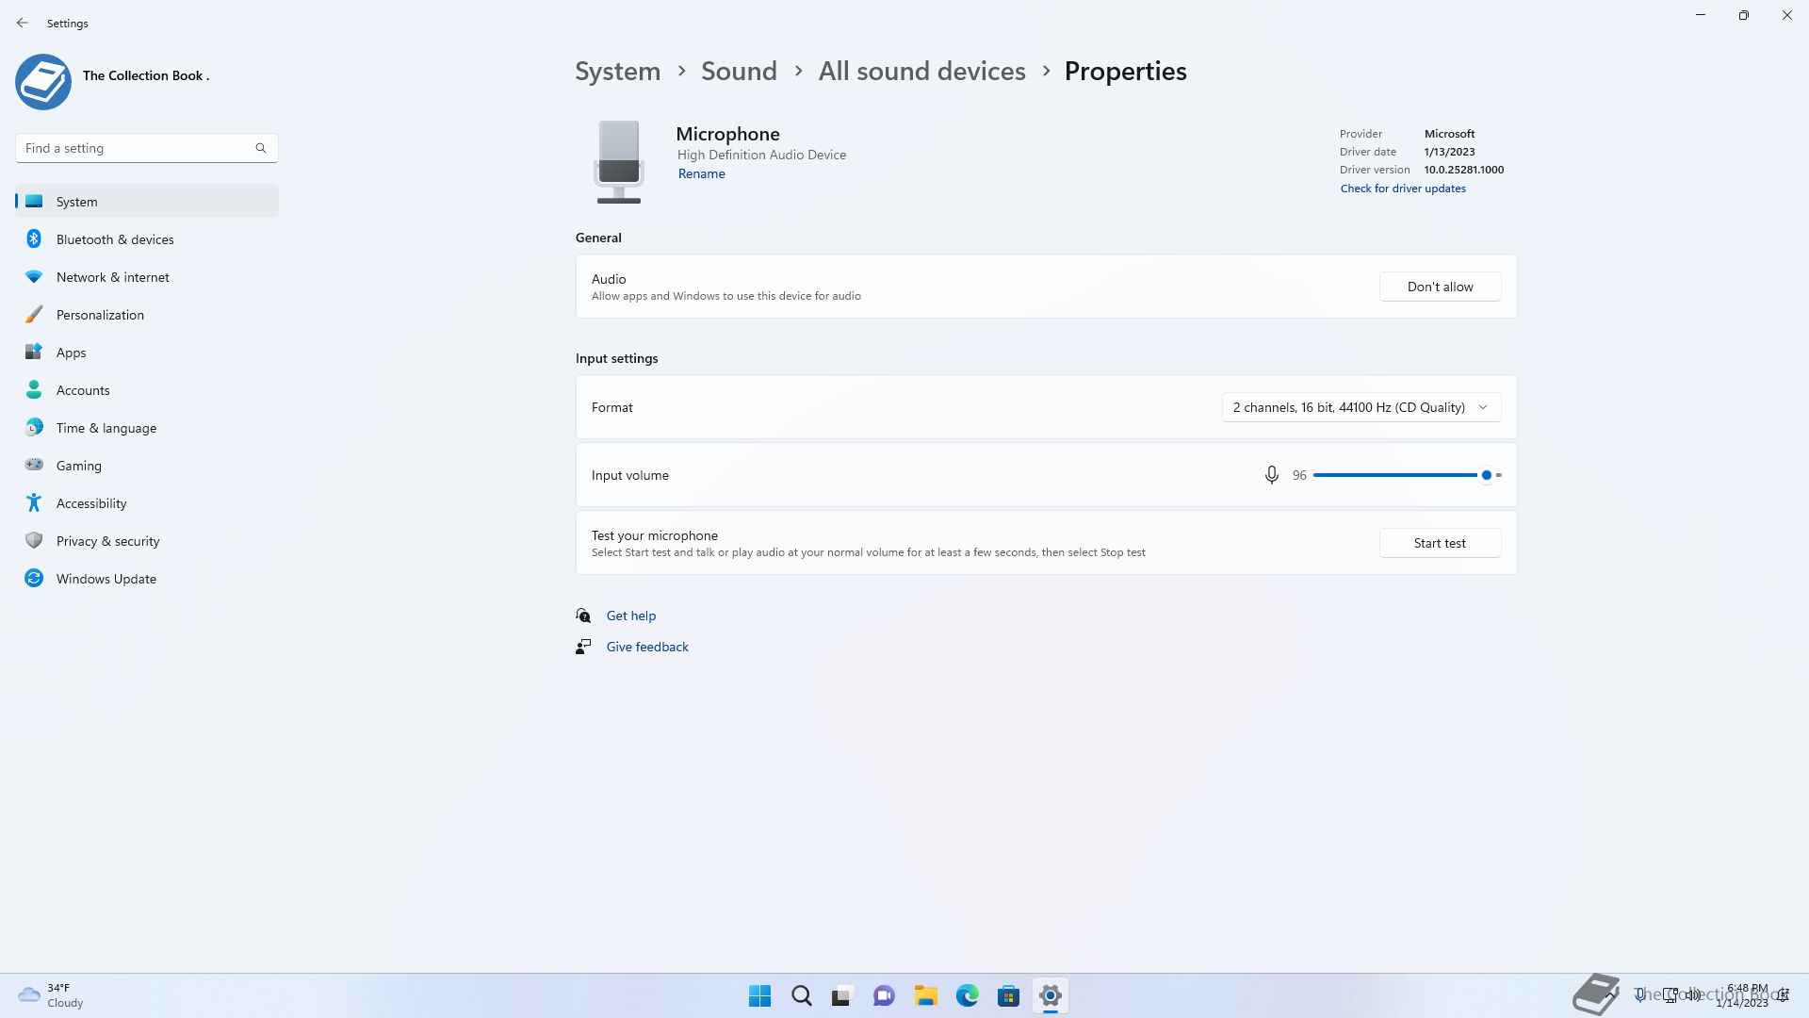The image size is (1809, 1018).
Task: Click Rename under Microphone
Action: point(701,173)
